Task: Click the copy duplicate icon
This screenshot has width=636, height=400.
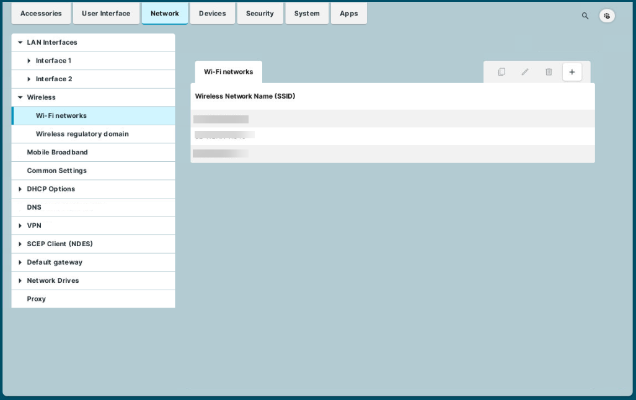Action: [x=501, y=72]
